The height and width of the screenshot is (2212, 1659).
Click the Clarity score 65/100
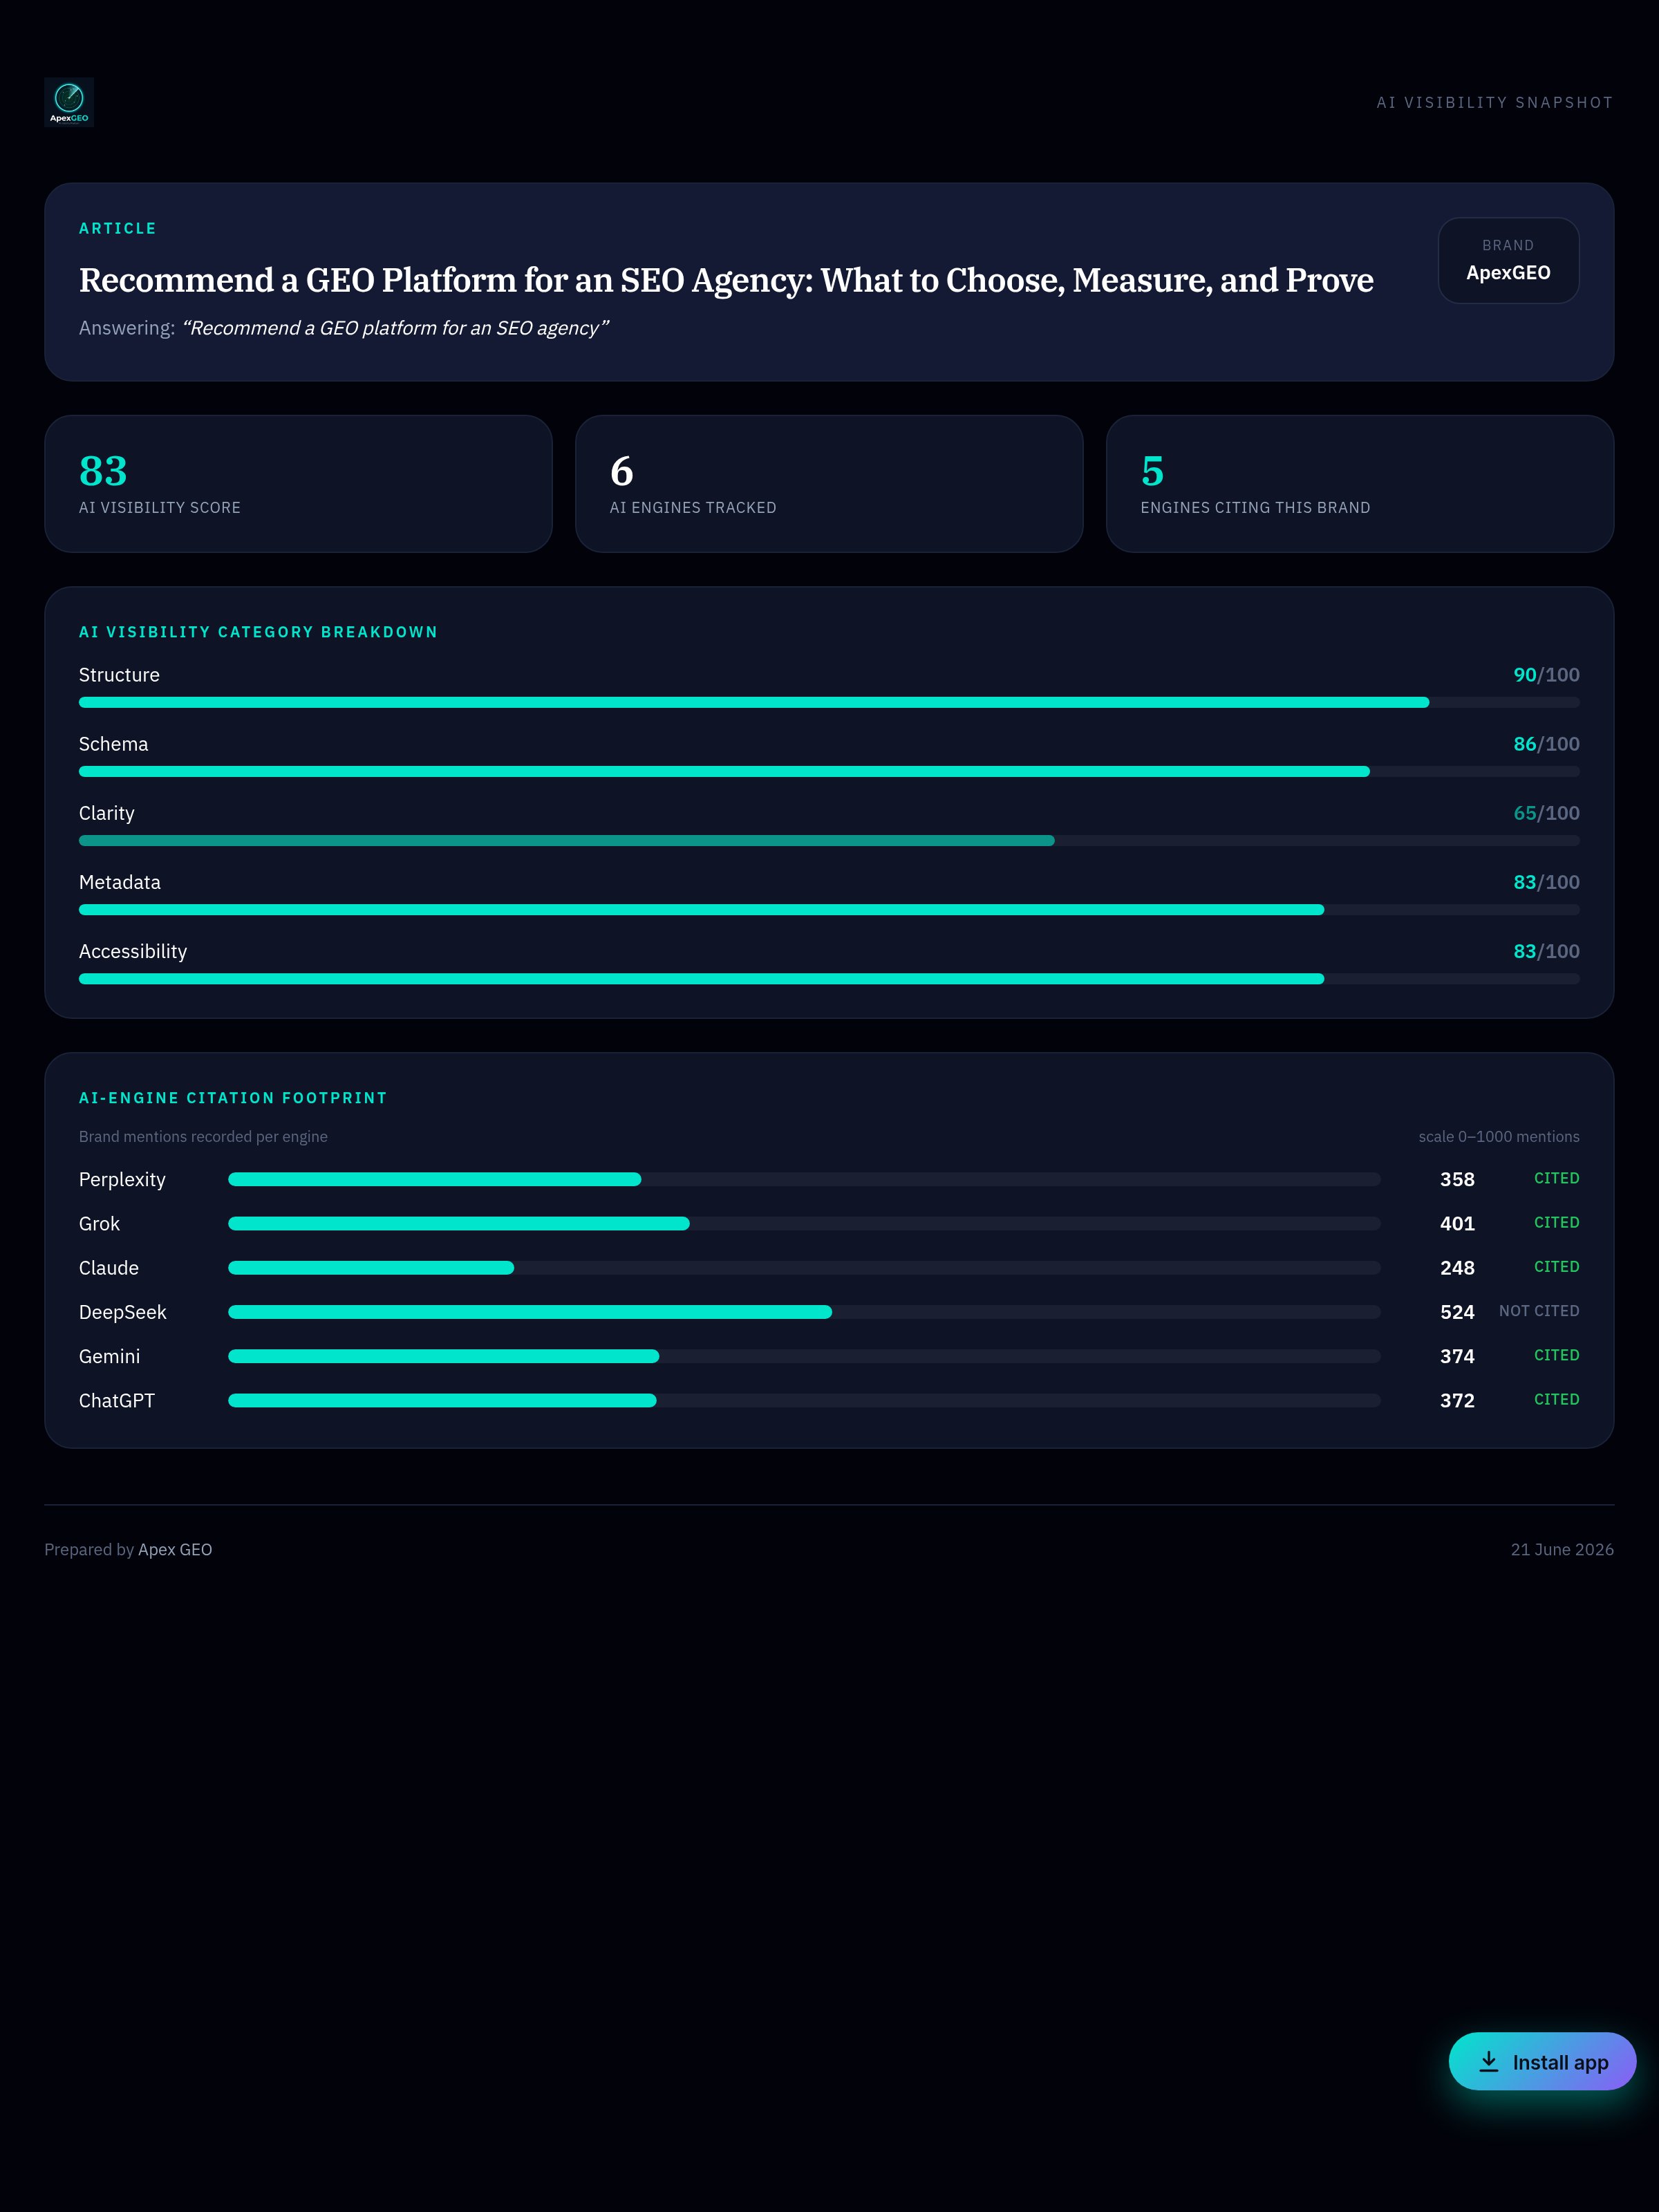[1546, 813]
